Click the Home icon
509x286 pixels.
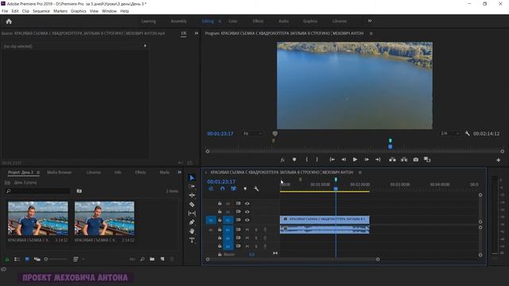pos(9,21)
